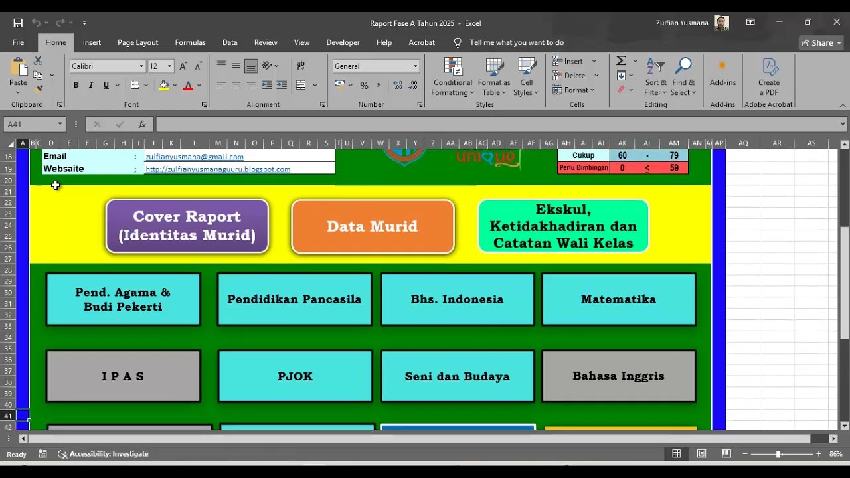Open Font Color dropdown arrow
The height and width of the screenshot is (478, 850).
[x=199, y=85]
